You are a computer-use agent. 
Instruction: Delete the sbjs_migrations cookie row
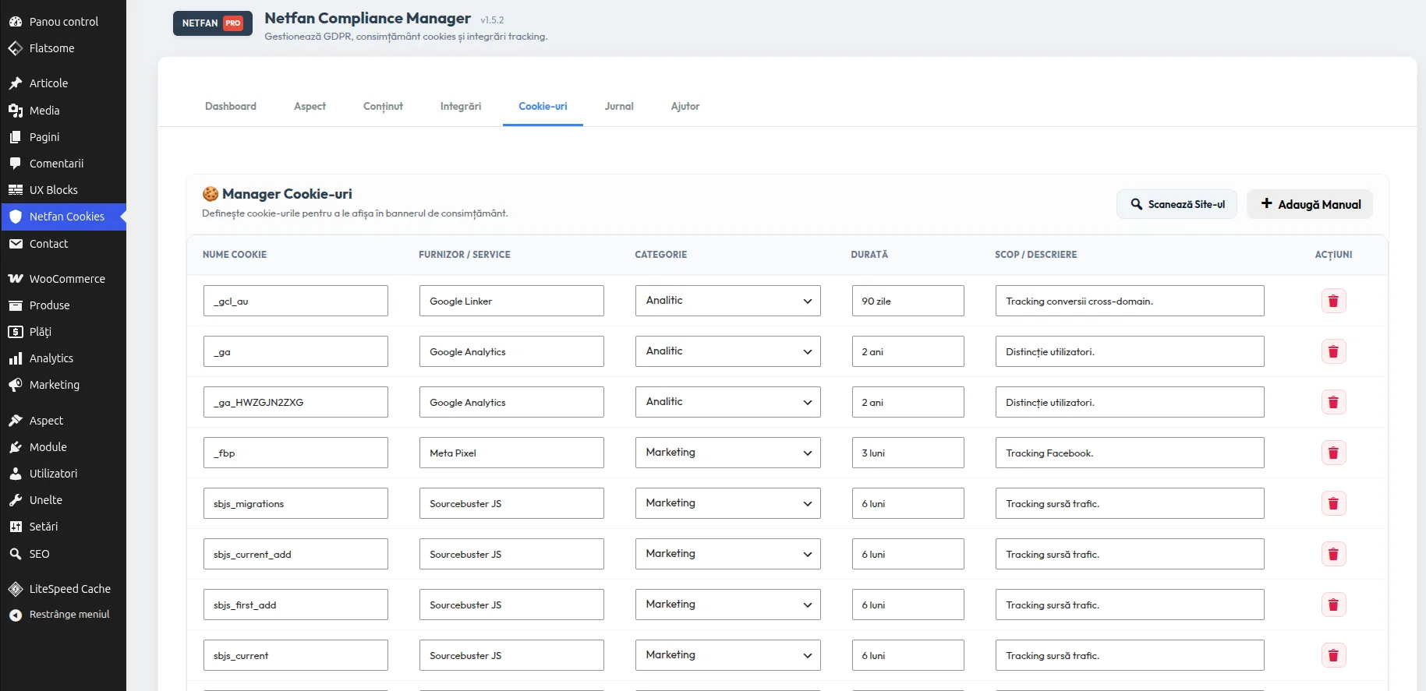1333,503
